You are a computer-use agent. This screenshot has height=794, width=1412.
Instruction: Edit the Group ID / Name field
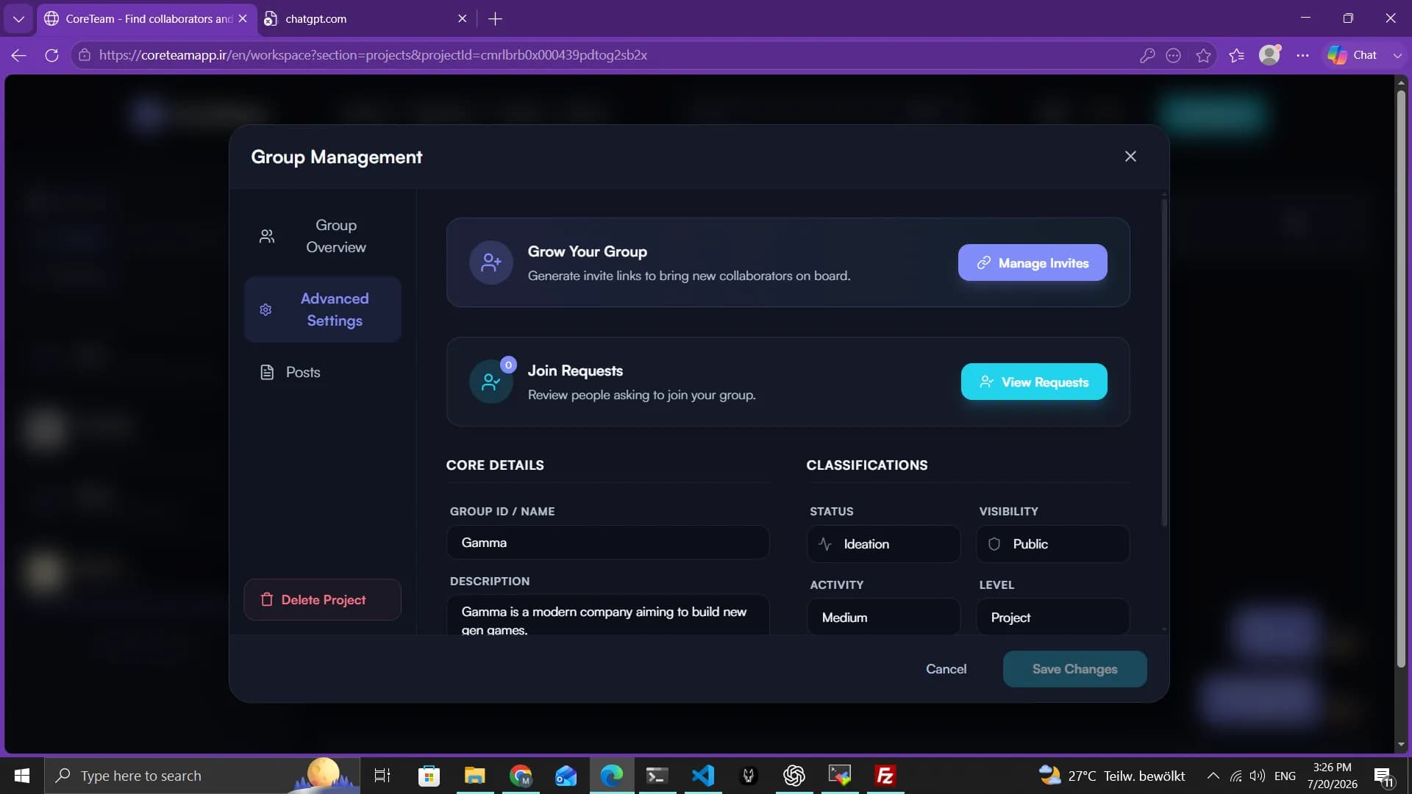(x=607, y=543)
